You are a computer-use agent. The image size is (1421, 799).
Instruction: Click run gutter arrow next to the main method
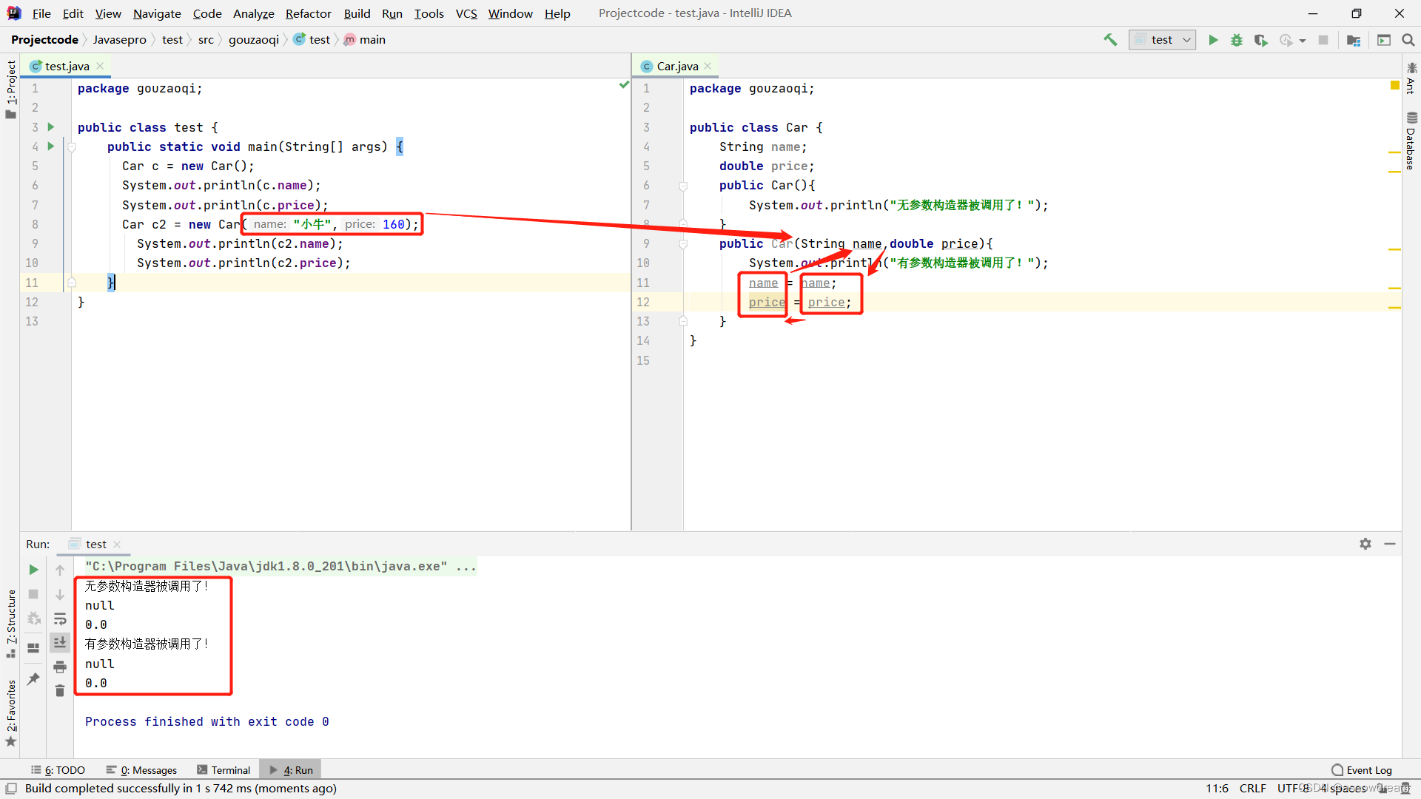pyautogui.click(x=51, y=146)
